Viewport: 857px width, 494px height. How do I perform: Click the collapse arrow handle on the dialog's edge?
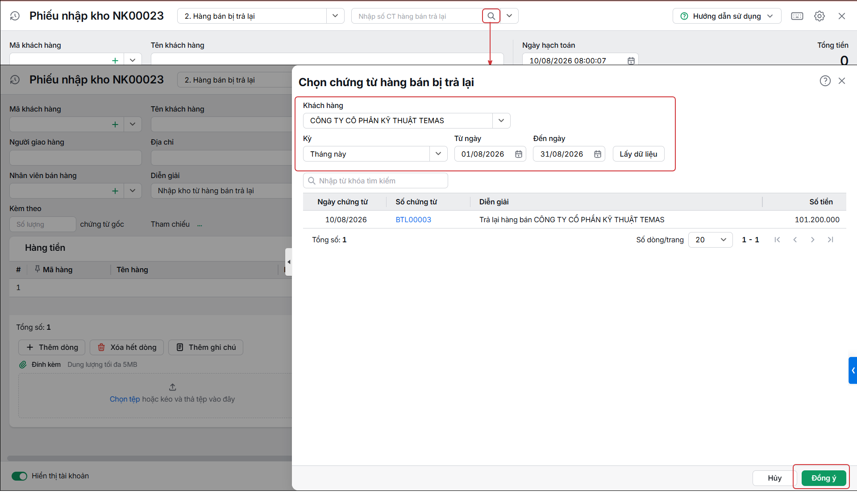tap(289, 262)
